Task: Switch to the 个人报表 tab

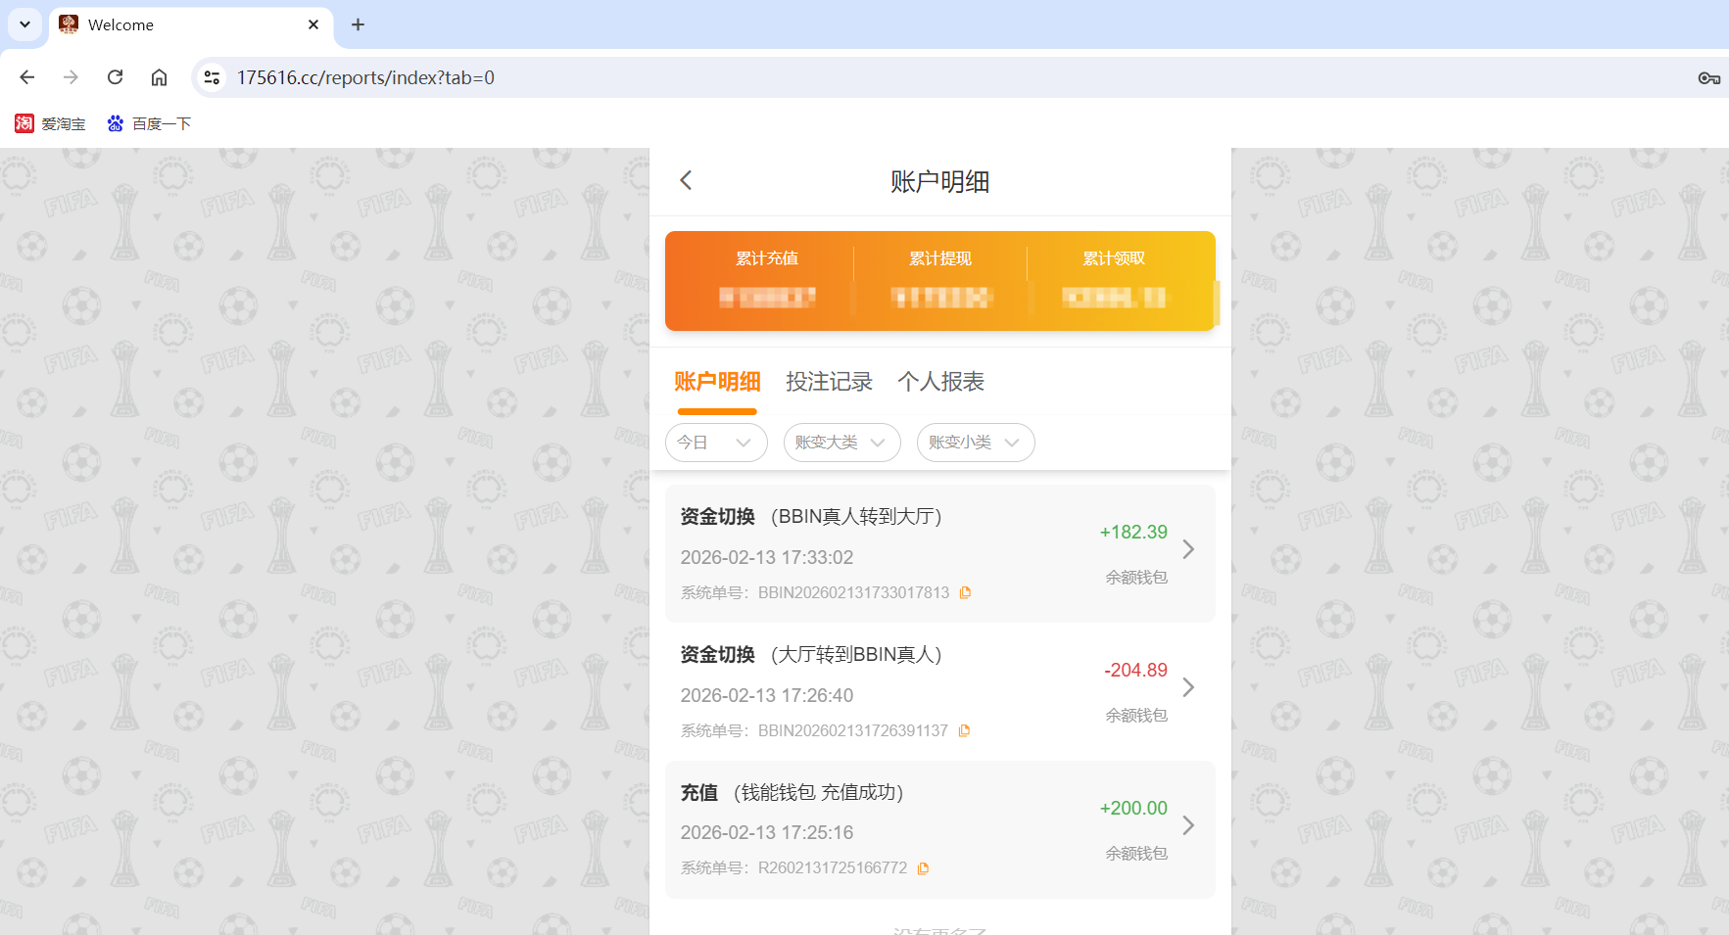Action: (x=941, y=382)
